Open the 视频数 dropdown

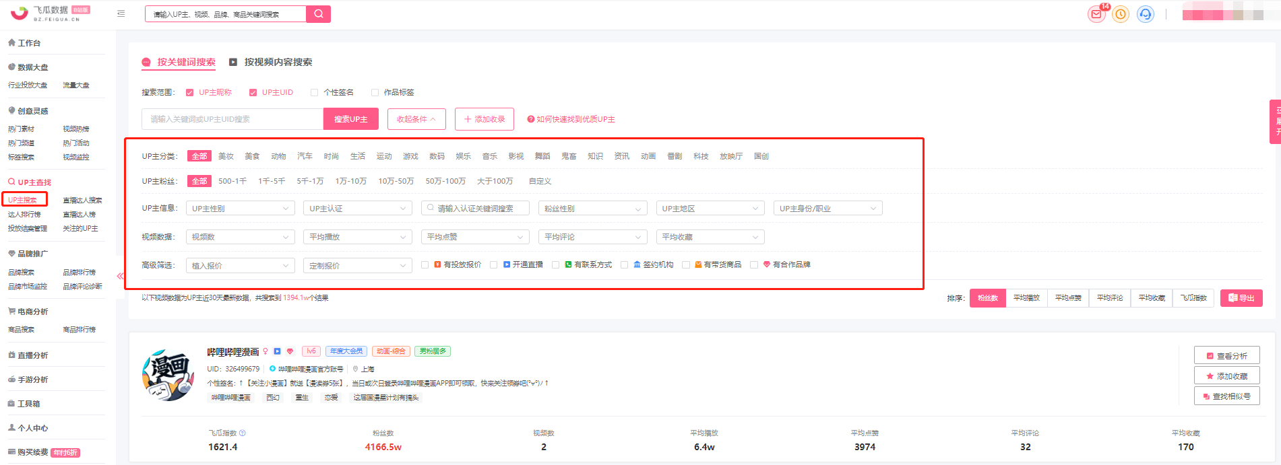click(241, 237)
